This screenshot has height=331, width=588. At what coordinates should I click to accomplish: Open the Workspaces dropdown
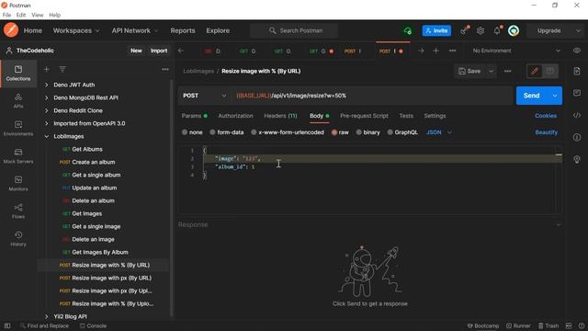click(76, 30)
